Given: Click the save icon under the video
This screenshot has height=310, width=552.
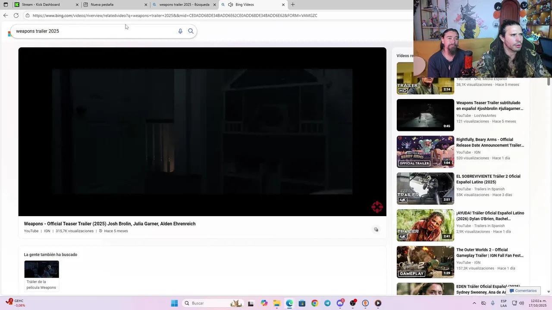Looking at the screenshot, I should [376, 229].
